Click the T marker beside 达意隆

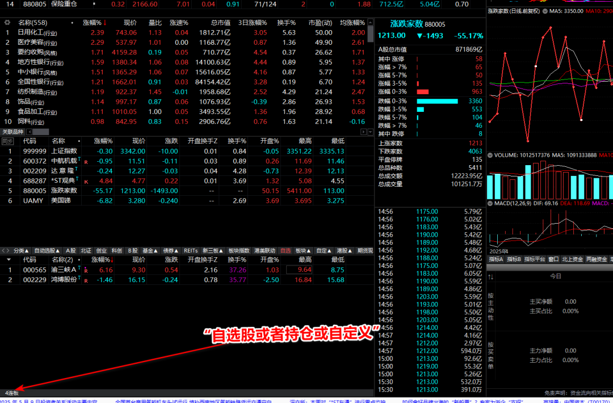coord(76,169)
